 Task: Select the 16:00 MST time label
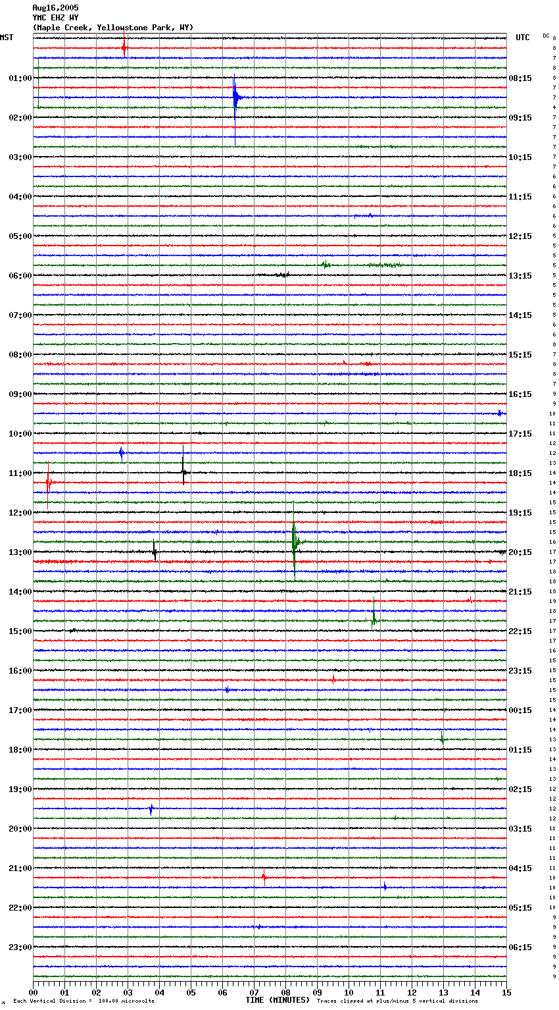(20, 671)
